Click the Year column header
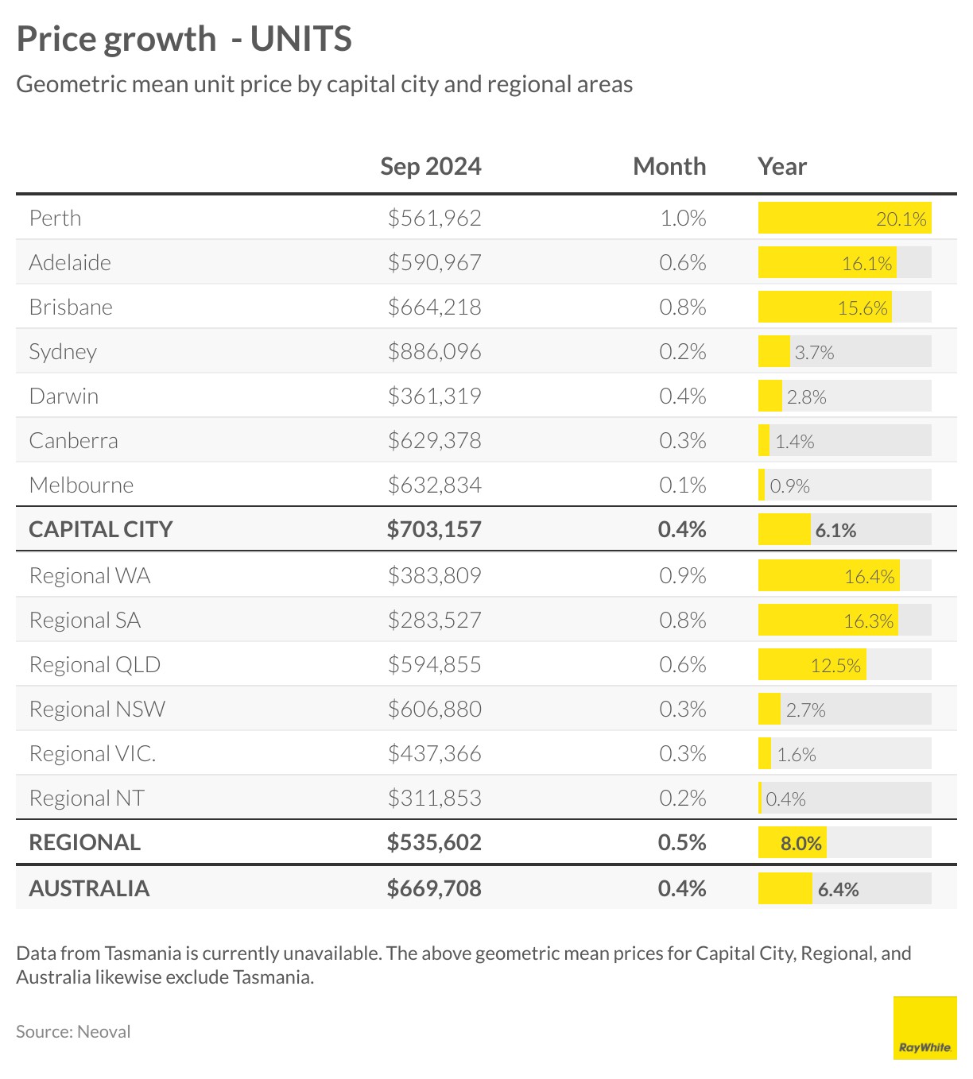973x1079 pixels. (x=782, y=167)
